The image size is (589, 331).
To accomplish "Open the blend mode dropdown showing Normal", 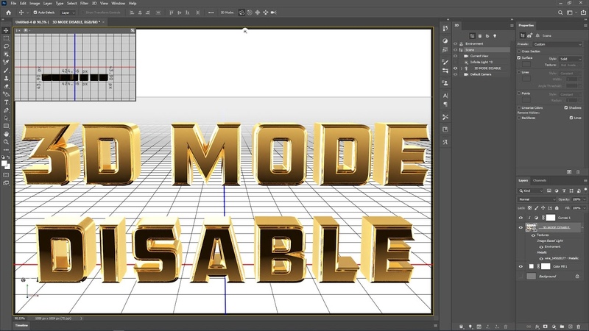I will (537, 199).
